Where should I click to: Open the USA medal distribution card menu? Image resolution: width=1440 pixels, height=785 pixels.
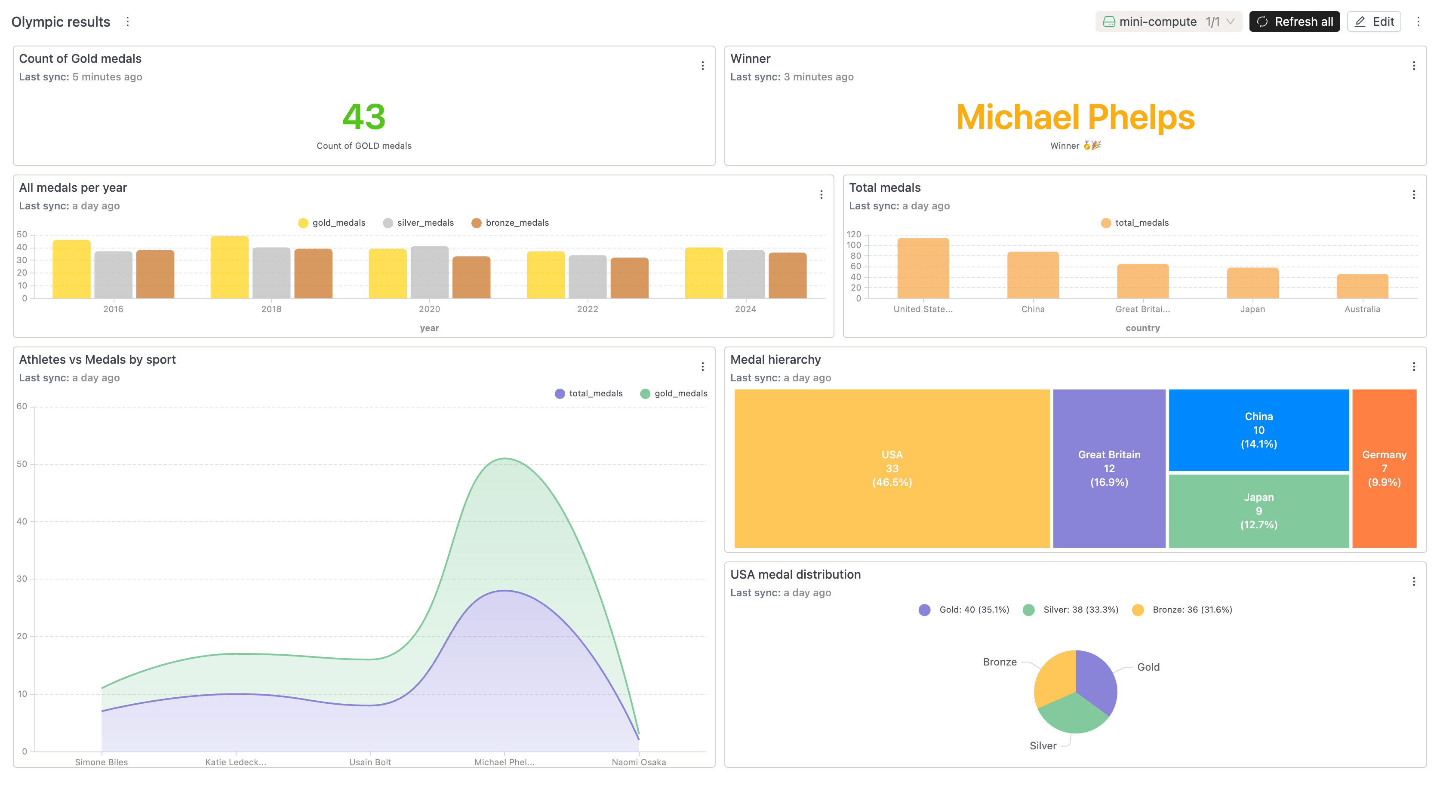click(x=1414, y=581)
